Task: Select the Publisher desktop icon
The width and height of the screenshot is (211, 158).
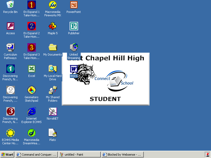Action: (74, 26)
